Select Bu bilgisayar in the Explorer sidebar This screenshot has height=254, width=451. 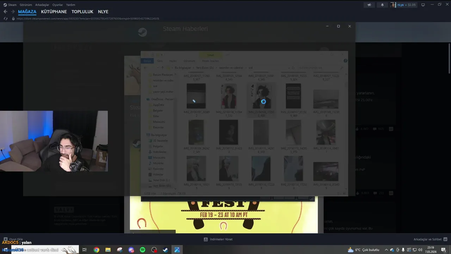[157, 135]
